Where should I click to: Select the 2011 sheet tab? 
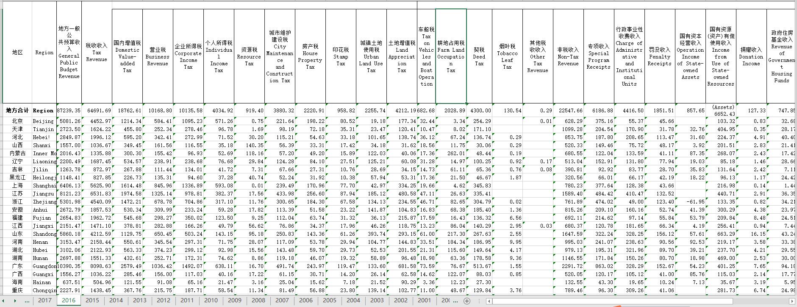[x=187, y=300]
